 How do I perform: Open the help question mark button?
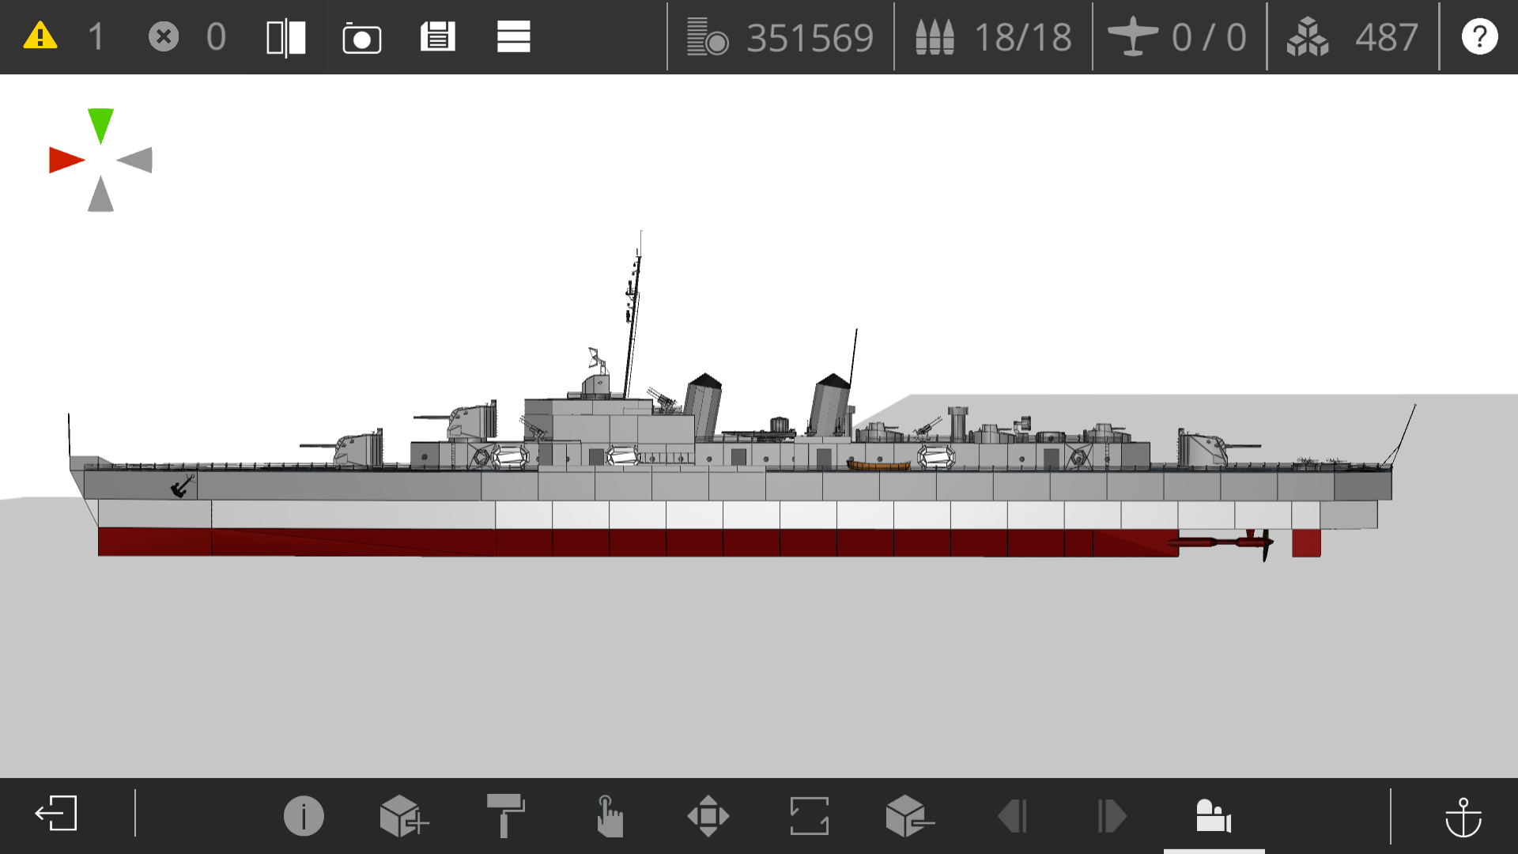click(x=1479, y=36)
